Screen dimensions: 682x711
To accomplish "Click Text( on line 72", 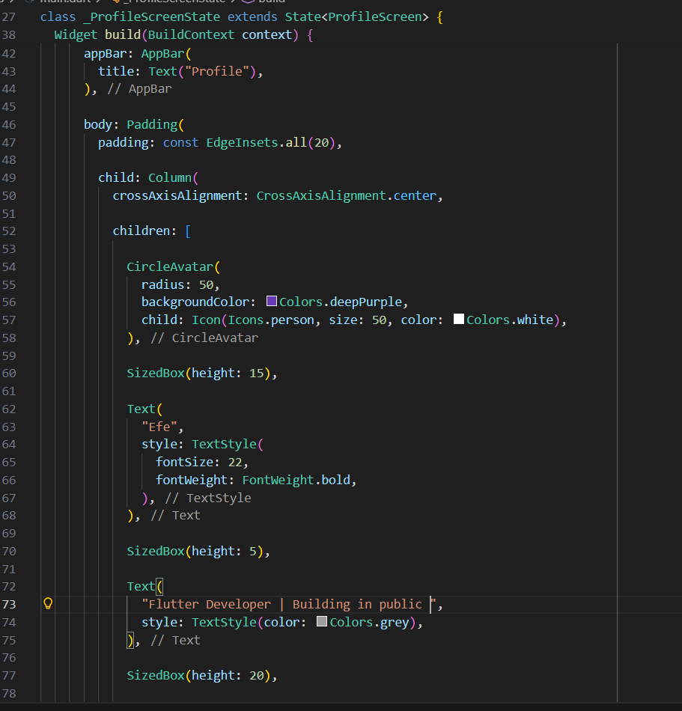I will (x=144, y=586).
